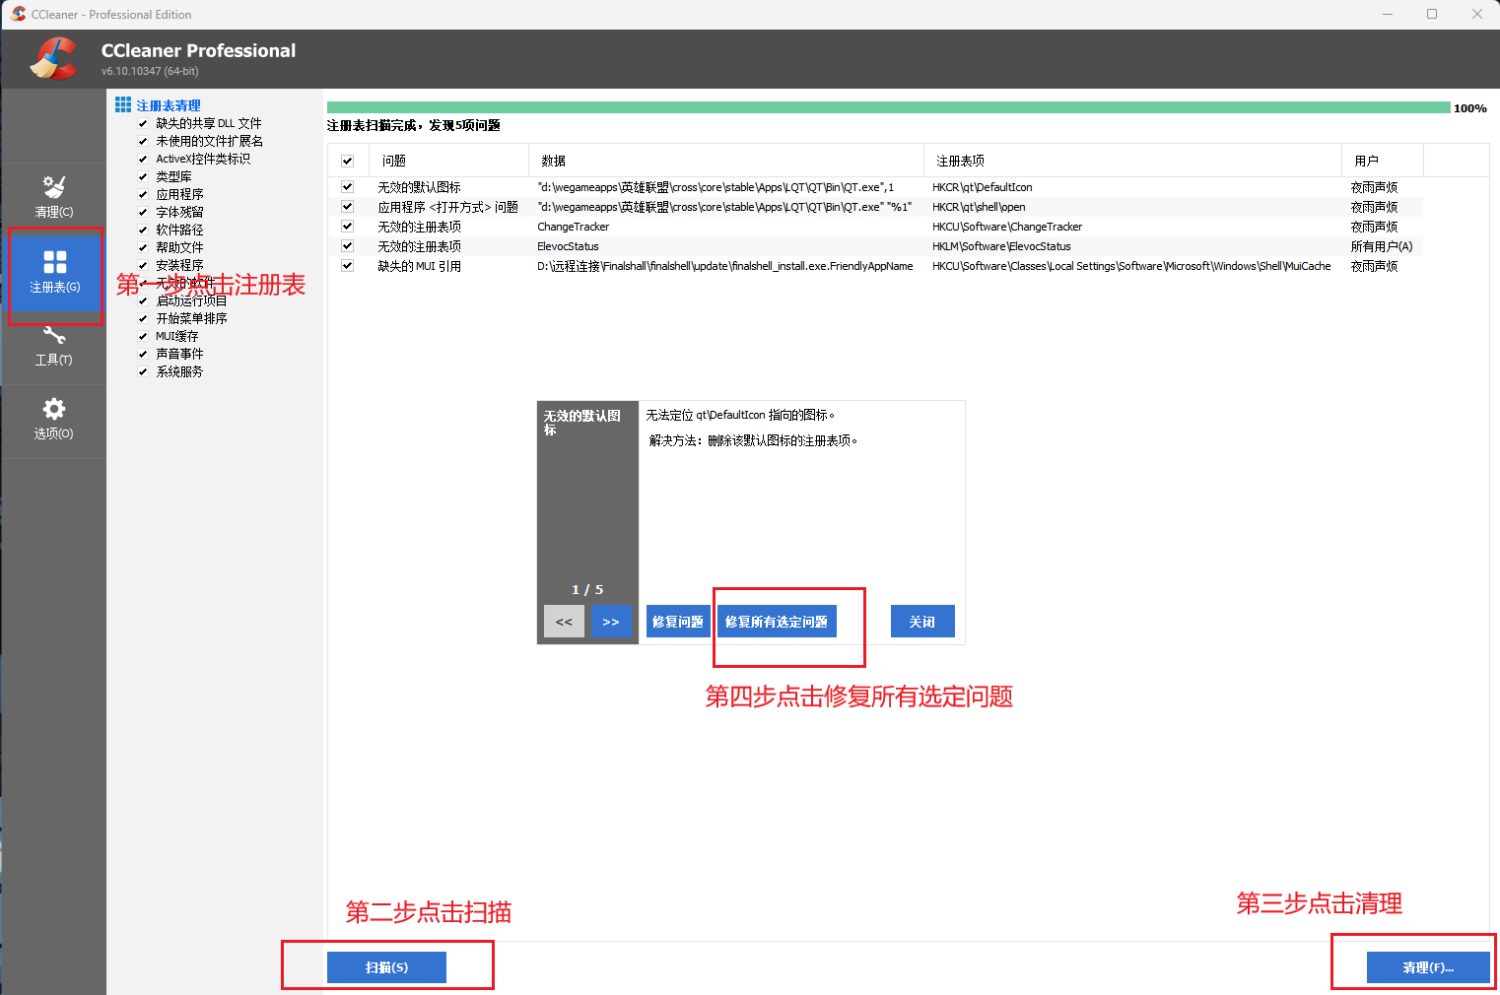Toggle 未使用的文件扩展名 checkbox
This screenshot has height=995, width=1500.
coord(143,142)
